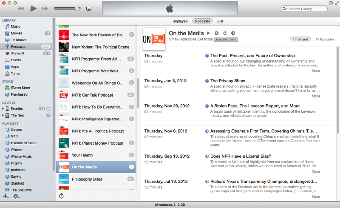Open the GTD playlist

tap(14, 137)
